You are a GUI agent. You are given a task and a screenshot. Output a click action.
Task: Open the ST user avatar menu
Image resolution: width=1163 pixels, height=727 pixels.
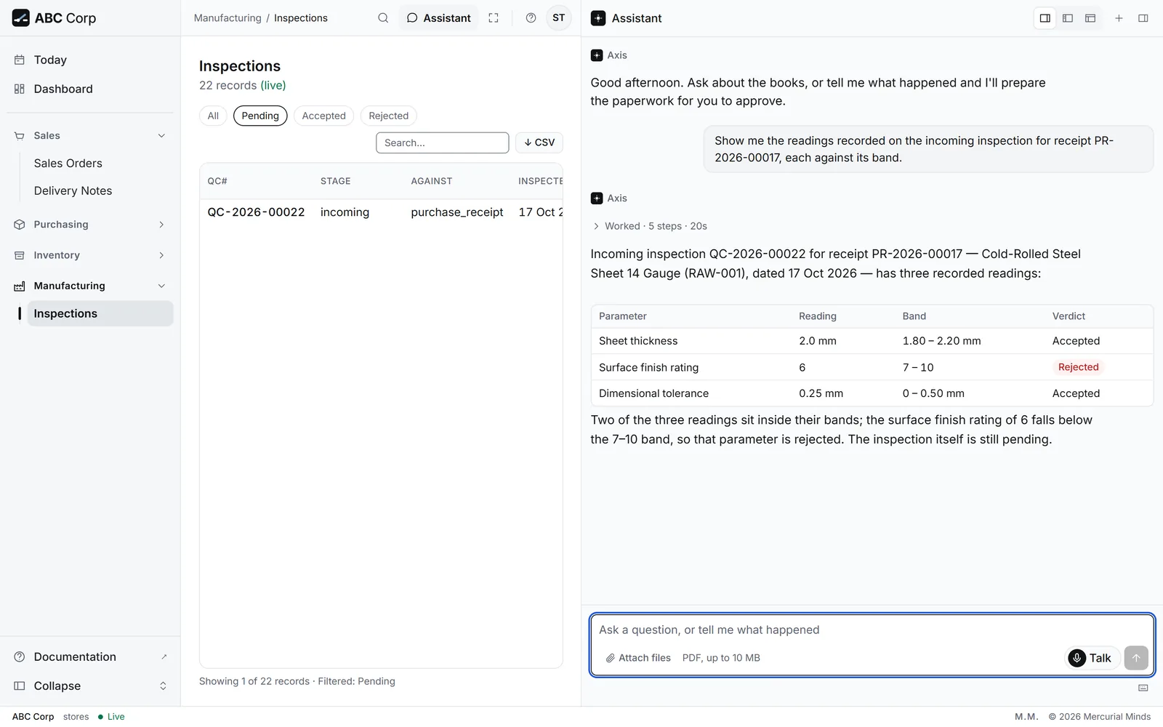point(558,18)
